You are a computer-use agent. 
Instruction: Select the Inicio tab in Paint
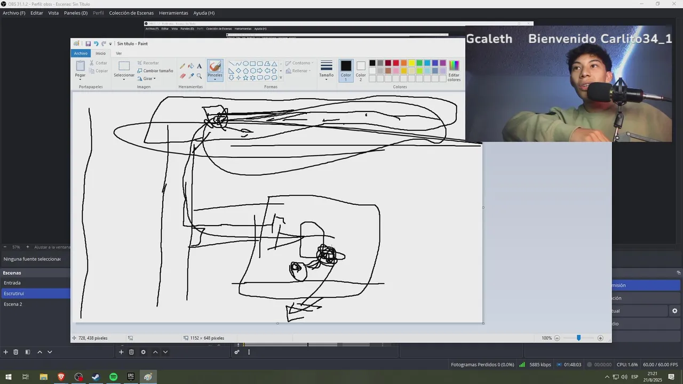[x=100, y=53]
